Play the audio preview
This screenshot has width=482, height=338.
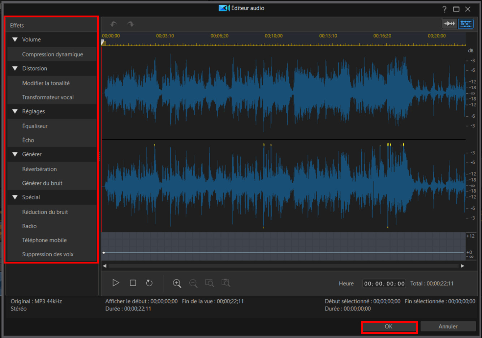116,283
